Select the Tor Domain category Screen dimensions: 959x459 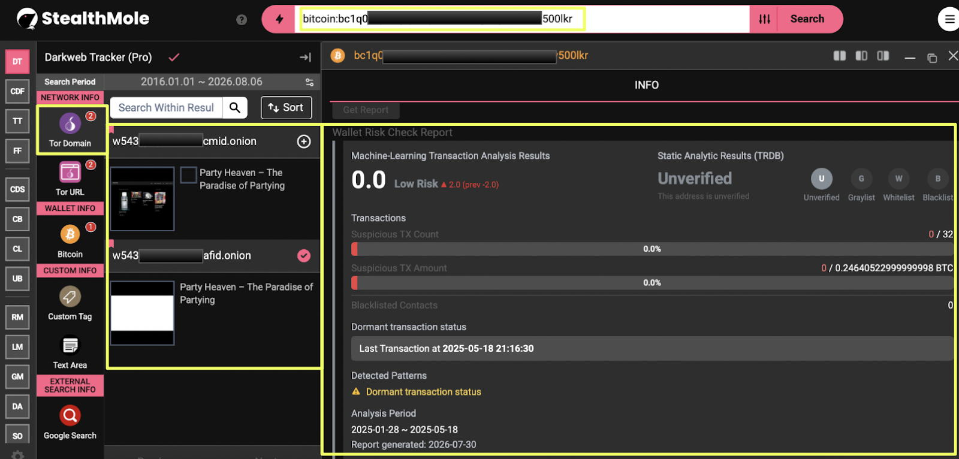[x=70, y=129]
